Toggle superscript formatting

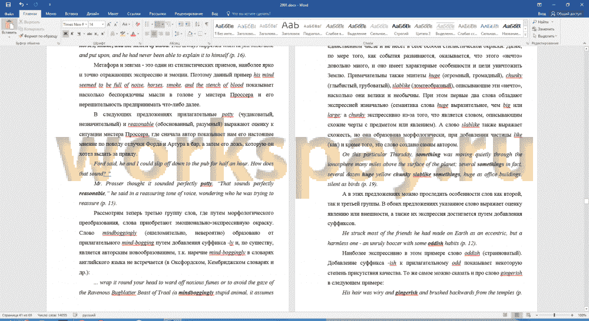pos(102,34)
